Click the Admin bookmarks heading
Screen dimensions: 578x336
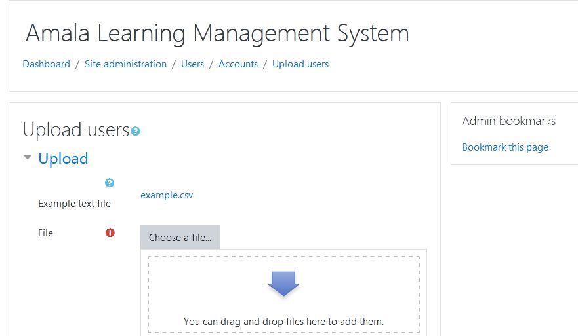pyautogui.click(x=508, y=121)
